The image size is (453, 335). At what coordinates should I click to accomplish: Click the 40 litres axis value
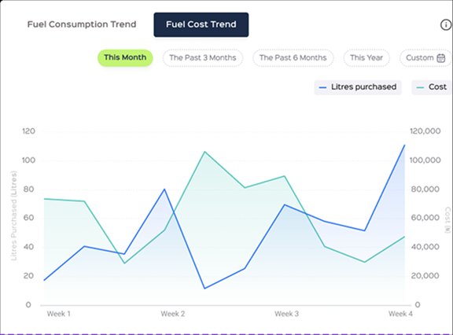pyautogui.click(x=28, y=247)
